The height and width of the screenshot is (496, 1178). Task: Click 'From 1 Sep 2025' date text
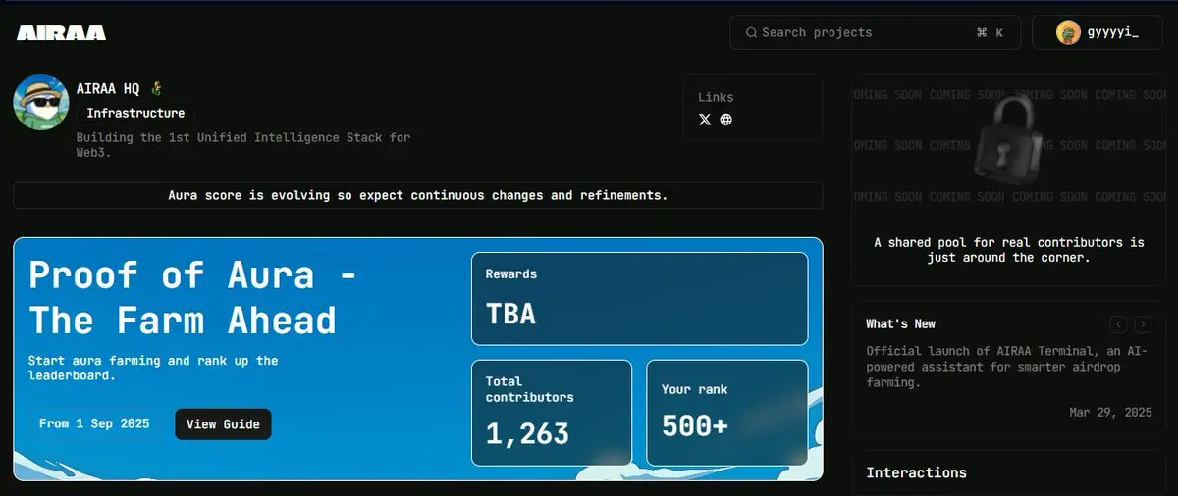[x=94, y=423]
